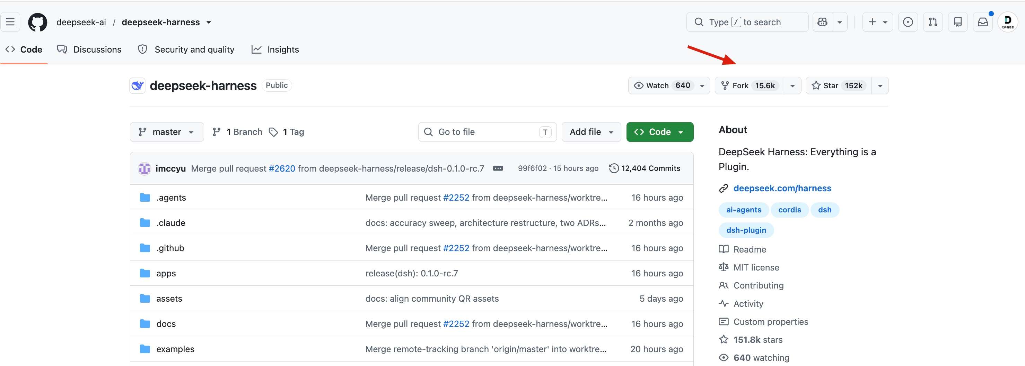Open the user profile avatar menu
The image size is (1025, 366).
(1008, 22)
